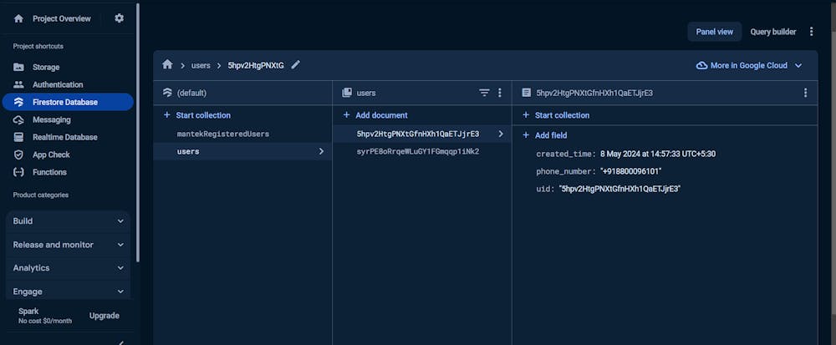Expand the Release and monitor category
836x345 pixels.
[x=69, y=245]
